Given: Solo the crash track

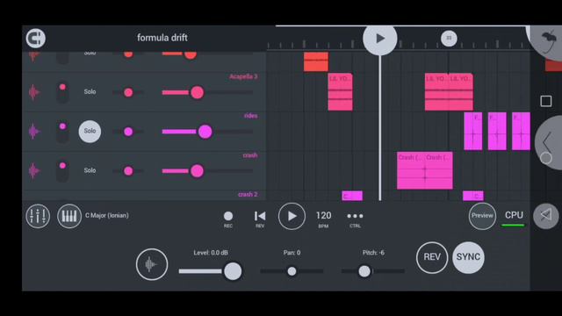Looking at the screenshot, I should 90,170.
